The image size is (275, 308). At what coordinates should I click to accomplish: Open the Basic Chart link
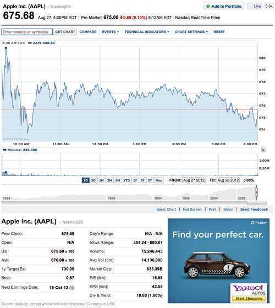coord(166,210)
